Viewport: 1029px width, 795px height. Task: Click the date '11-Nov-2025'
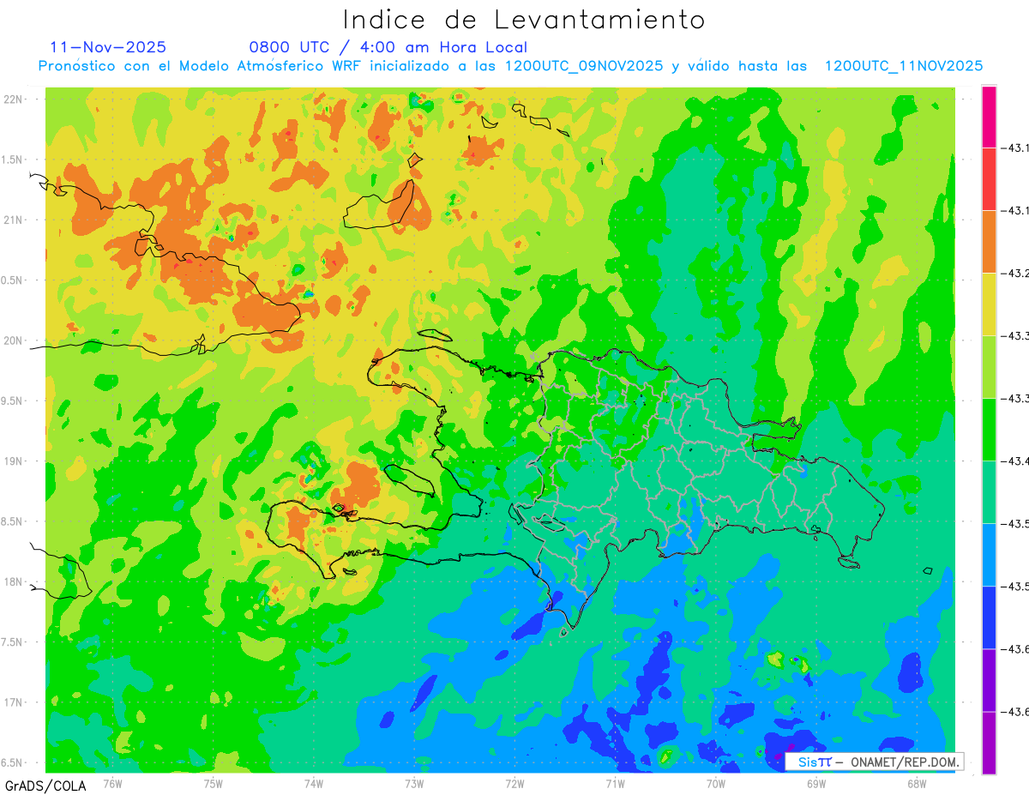click(x=108, y=47)
